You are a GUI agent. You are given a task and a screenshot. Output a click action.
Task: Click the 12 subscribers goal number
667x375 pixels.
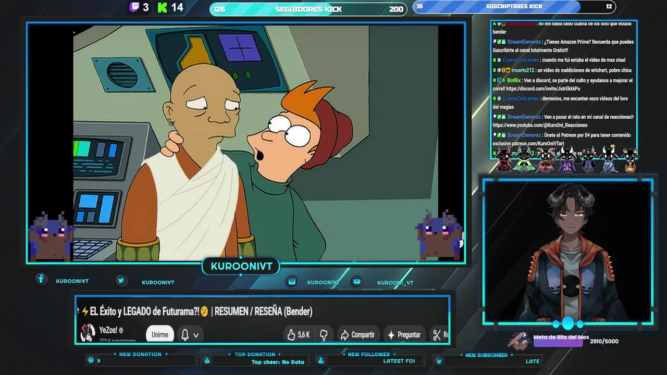tap(609, 6)
